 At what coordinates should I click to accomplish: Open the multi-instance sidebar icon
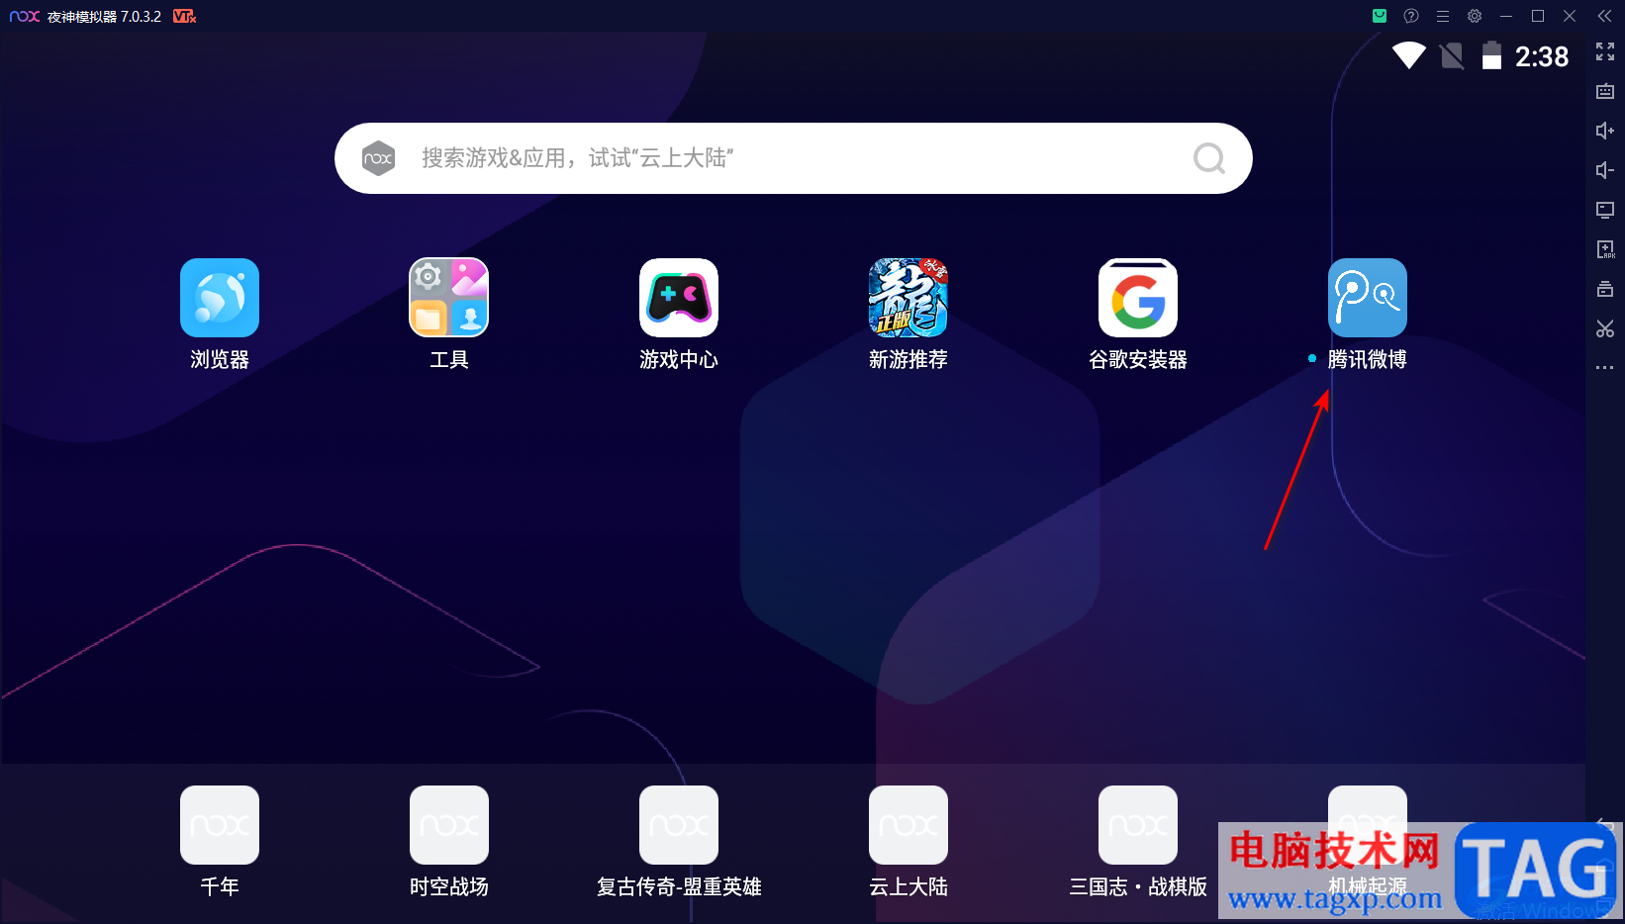[1605, 289]
